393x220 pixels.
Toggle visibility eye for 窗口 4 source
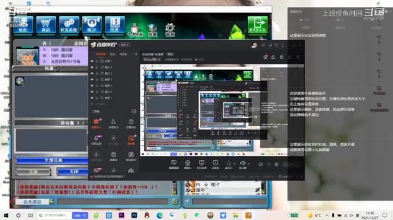pos(92,67)
